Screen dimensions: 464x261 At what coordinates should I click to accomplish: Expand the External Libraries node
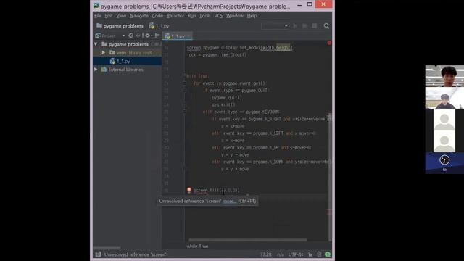96,70
